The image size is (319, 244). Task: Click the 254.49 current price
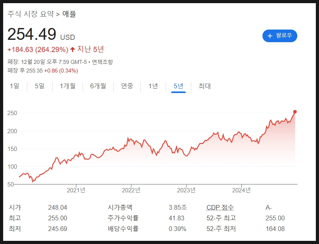[x=32, y=34]
